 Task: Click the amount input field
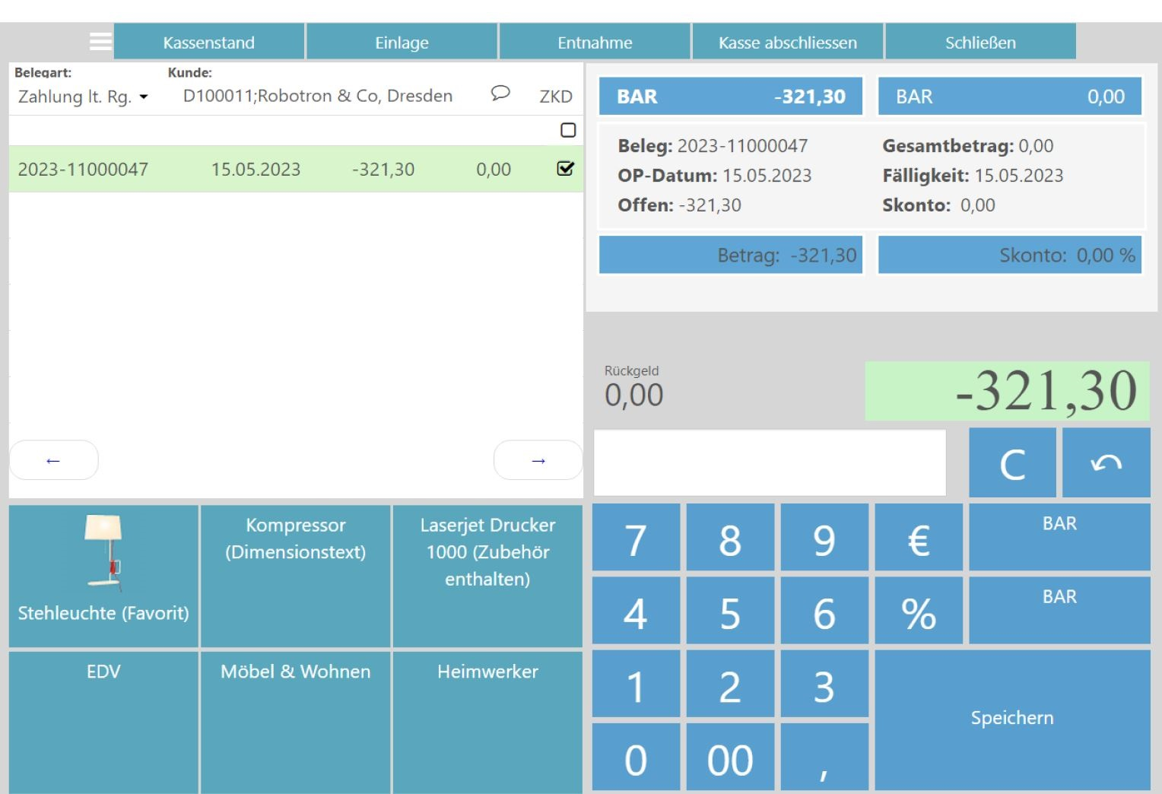click(x=769, y=462)
